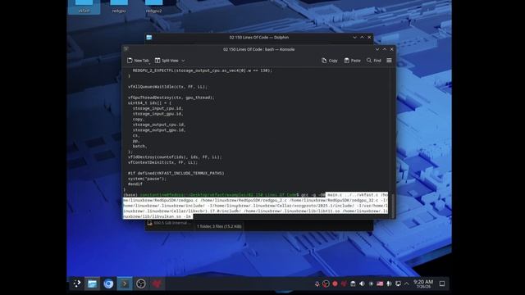Open the blue browser icon on taskbar
Image resolution: width=525 pixels, height=295 pixels.
[108, 284]
